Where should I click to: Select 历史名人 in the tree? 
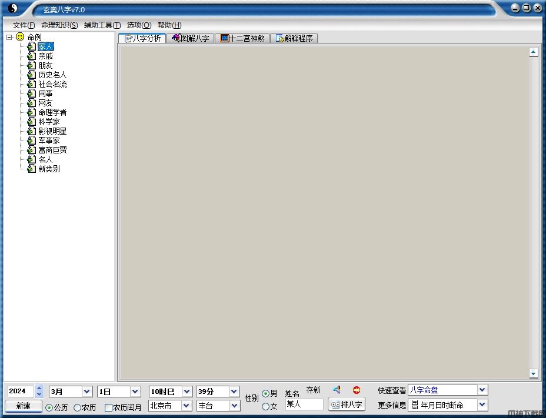(52, 75)
